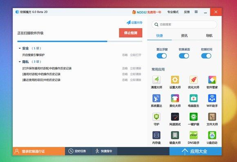Collapse the 隐私 section
Screen dimensions: 237x162
(x=20, y=62)
